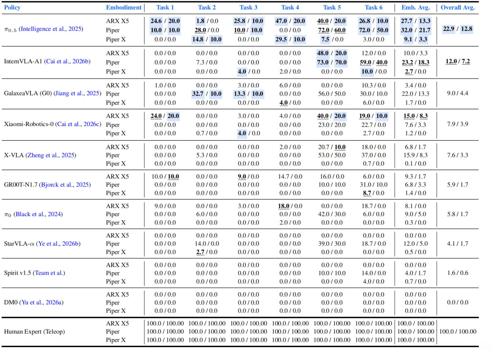
Task: Follow the Jiang et al., 2025 reference
Action: click(x=77, y=93)
